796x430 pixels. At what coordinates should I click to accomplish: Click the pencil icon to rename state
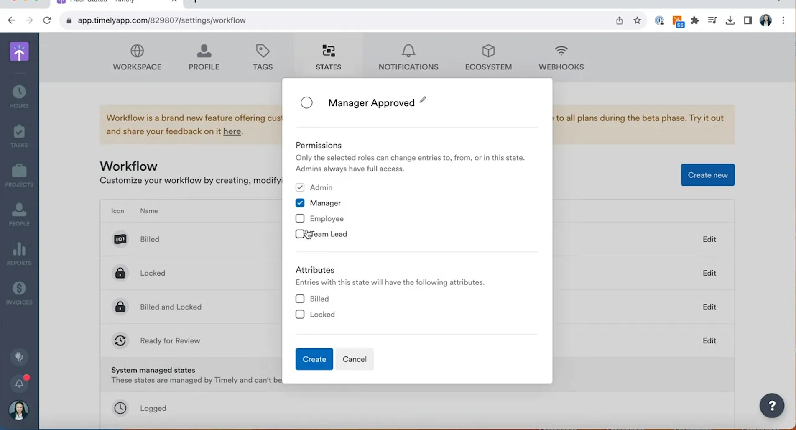coord(423,100)
